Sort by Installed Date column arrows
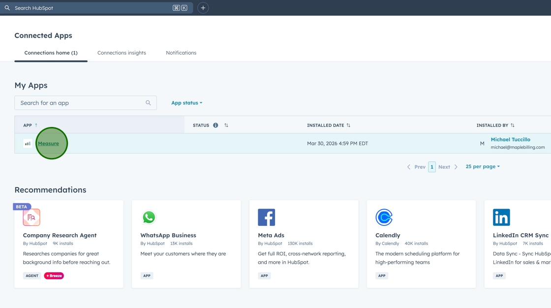551x308 pixels. point(348,125)
